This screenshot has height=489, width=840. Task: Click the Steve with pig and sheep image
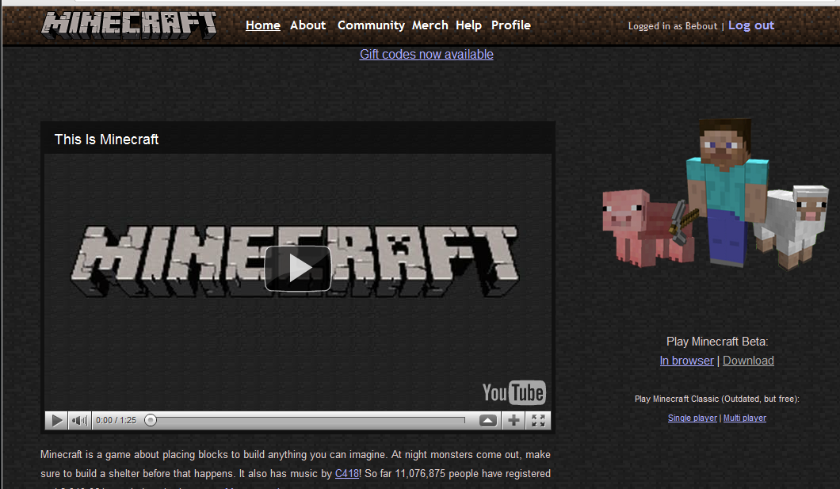click(716, 193)
